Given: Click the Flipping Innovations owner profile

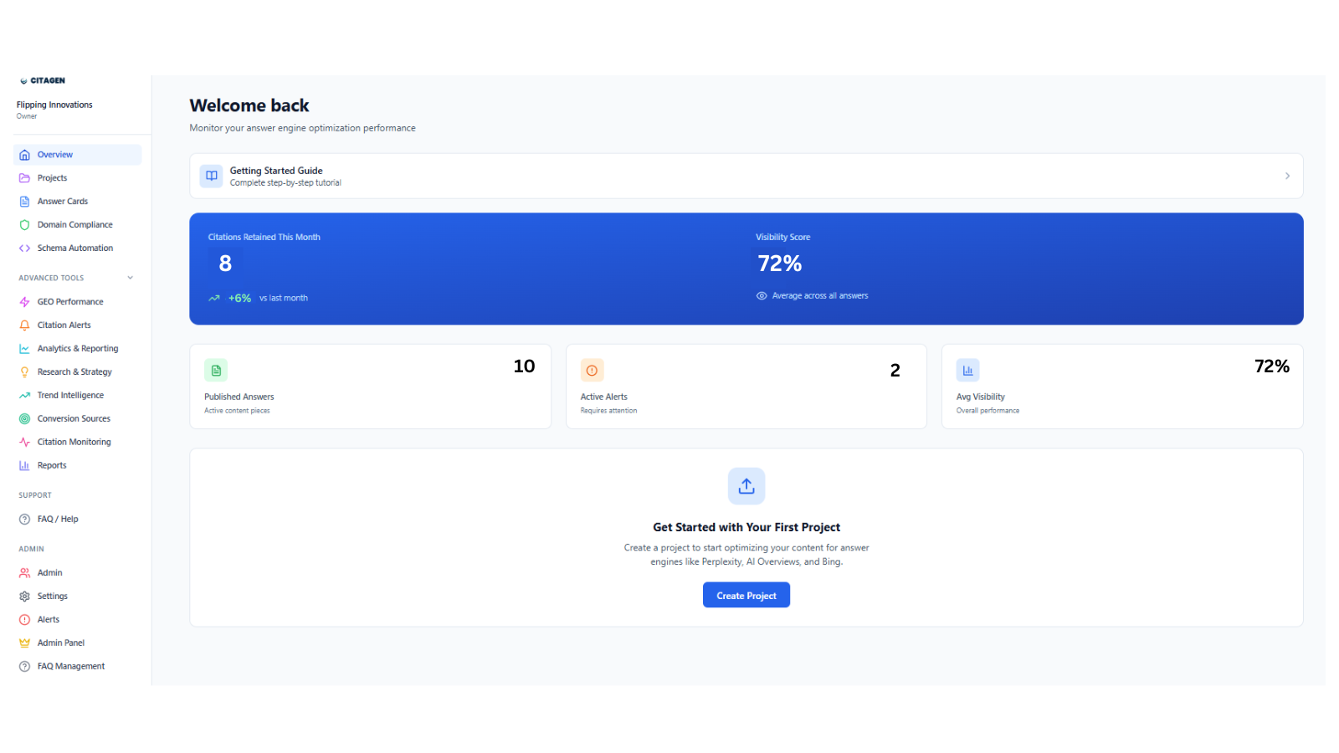Looking at the screenshot, I should click(54, 109).
